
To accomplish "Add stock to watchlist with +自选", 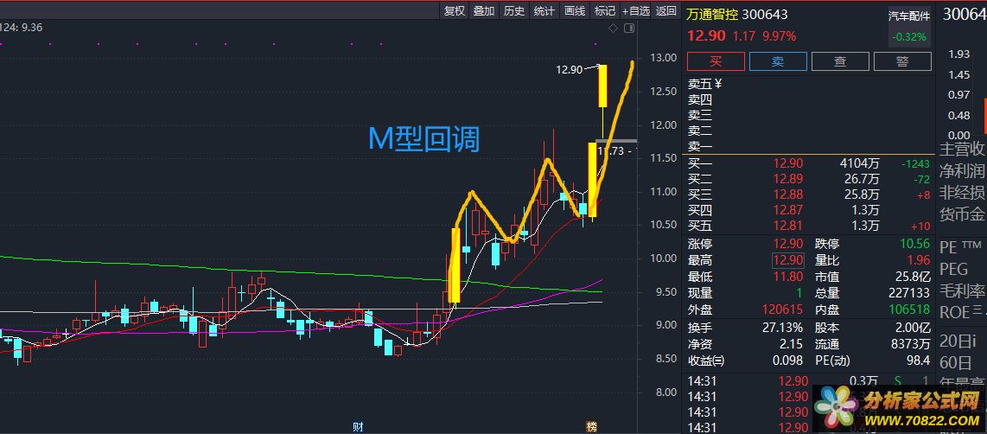I will [x=635, y=10].
